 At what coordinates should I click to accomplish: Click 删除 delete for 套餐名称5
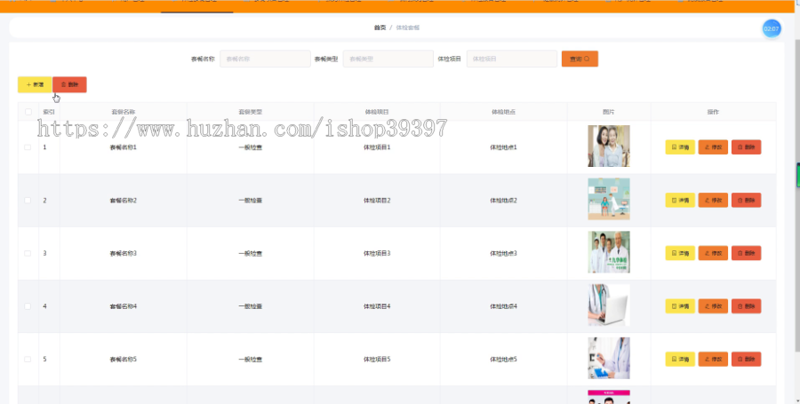(x=746, y=360)
